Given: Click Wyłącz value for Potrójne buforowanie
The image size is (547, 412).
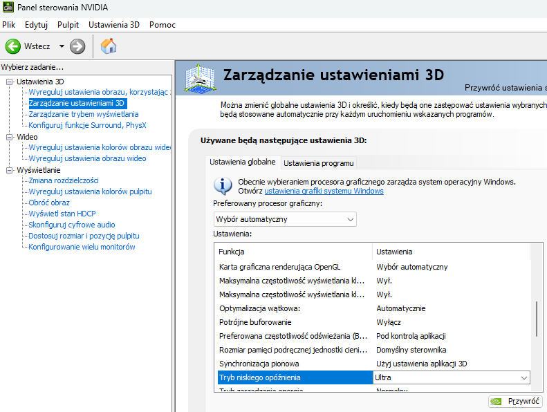Looking at the screenshot, I should coord(388,322).
